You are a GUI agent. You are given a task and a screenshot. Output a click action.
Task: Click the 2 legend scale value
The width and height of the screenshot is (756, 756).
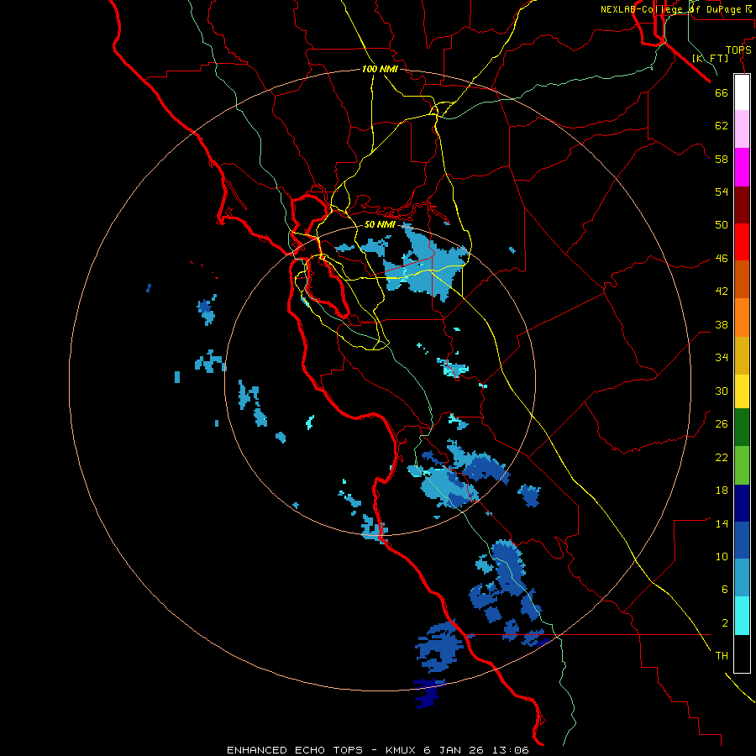725,623
